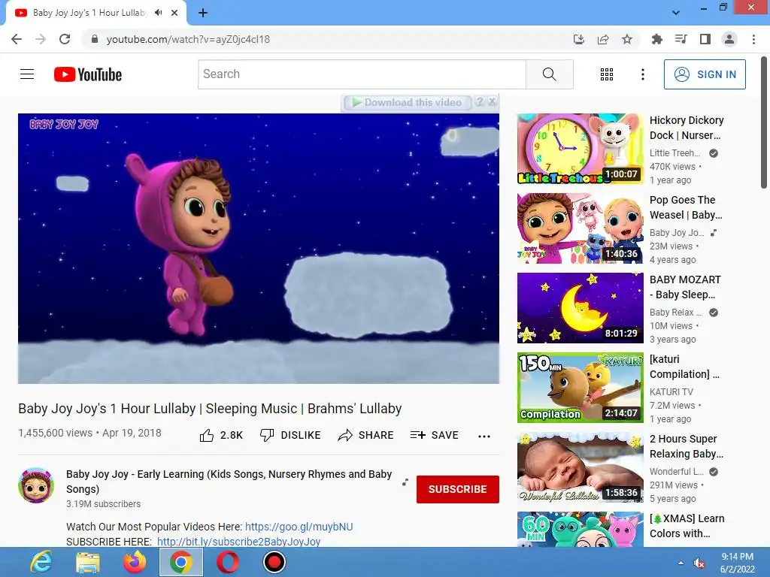Open Chrome three-dot menu
Image resolution: width=770 pixels, height=577 pixels.
[753, 39]
